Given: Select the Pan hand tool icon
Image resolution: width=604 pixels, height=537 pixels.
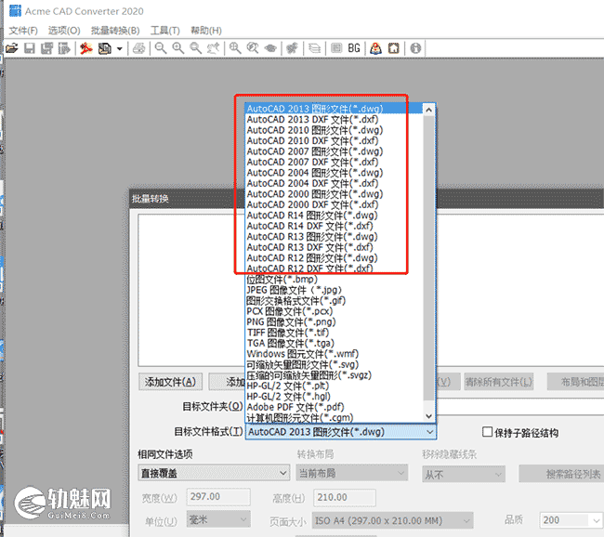Looking at the screenshot, I should 213,48.
